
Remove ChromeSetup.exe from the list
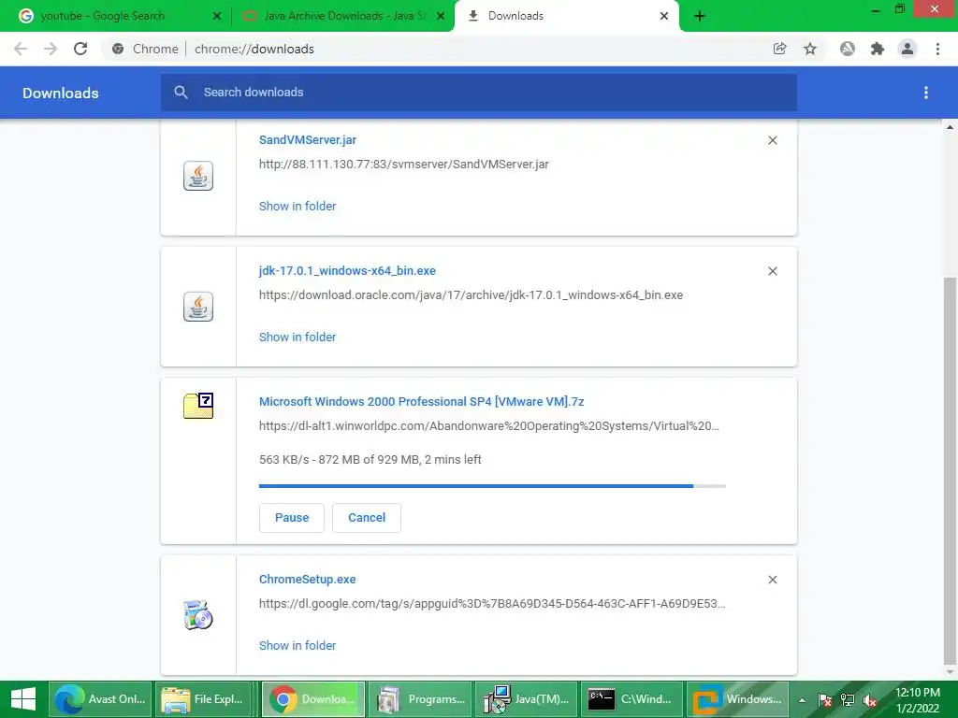pyautogui.click(x=772, y=580)
